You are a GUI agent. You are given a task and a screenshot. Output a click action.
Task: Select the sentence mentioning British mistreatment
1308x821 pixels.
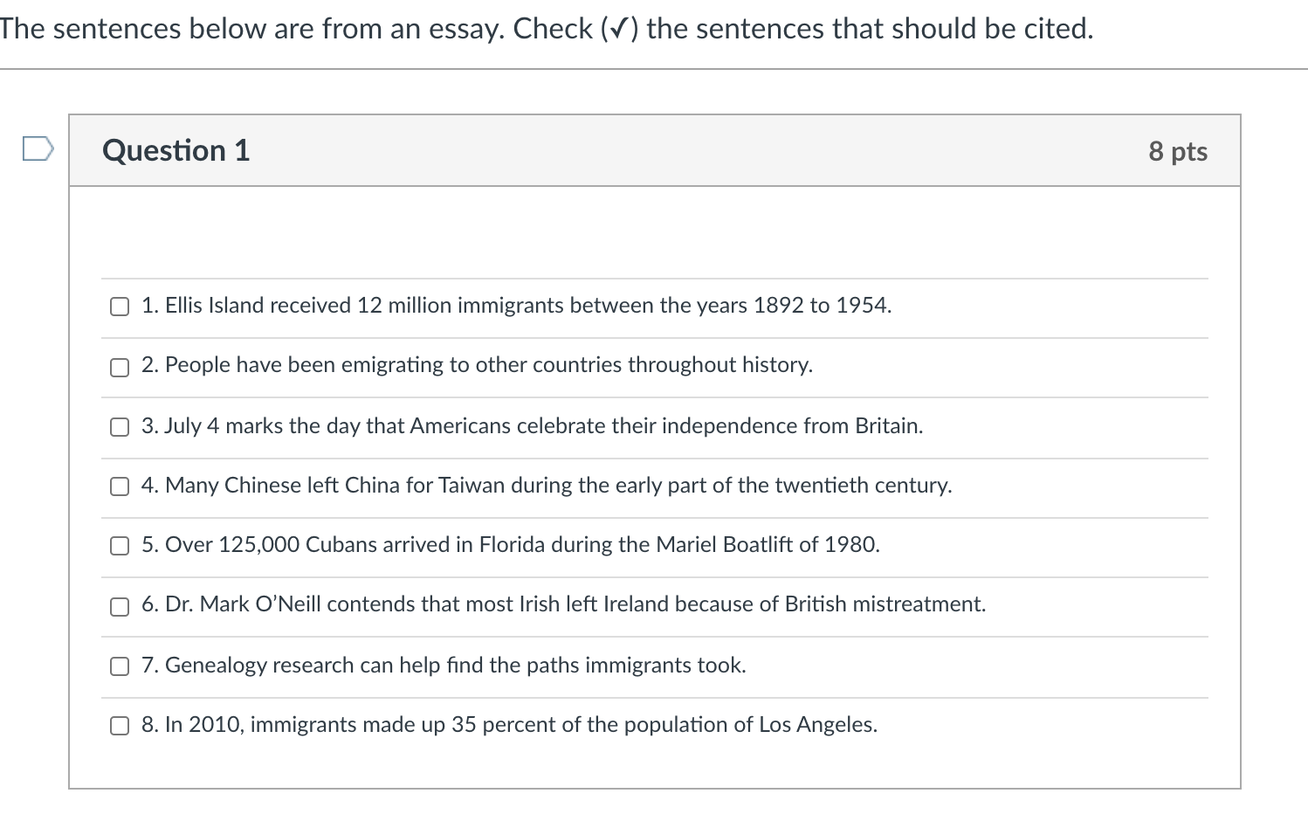coord(563,604)
